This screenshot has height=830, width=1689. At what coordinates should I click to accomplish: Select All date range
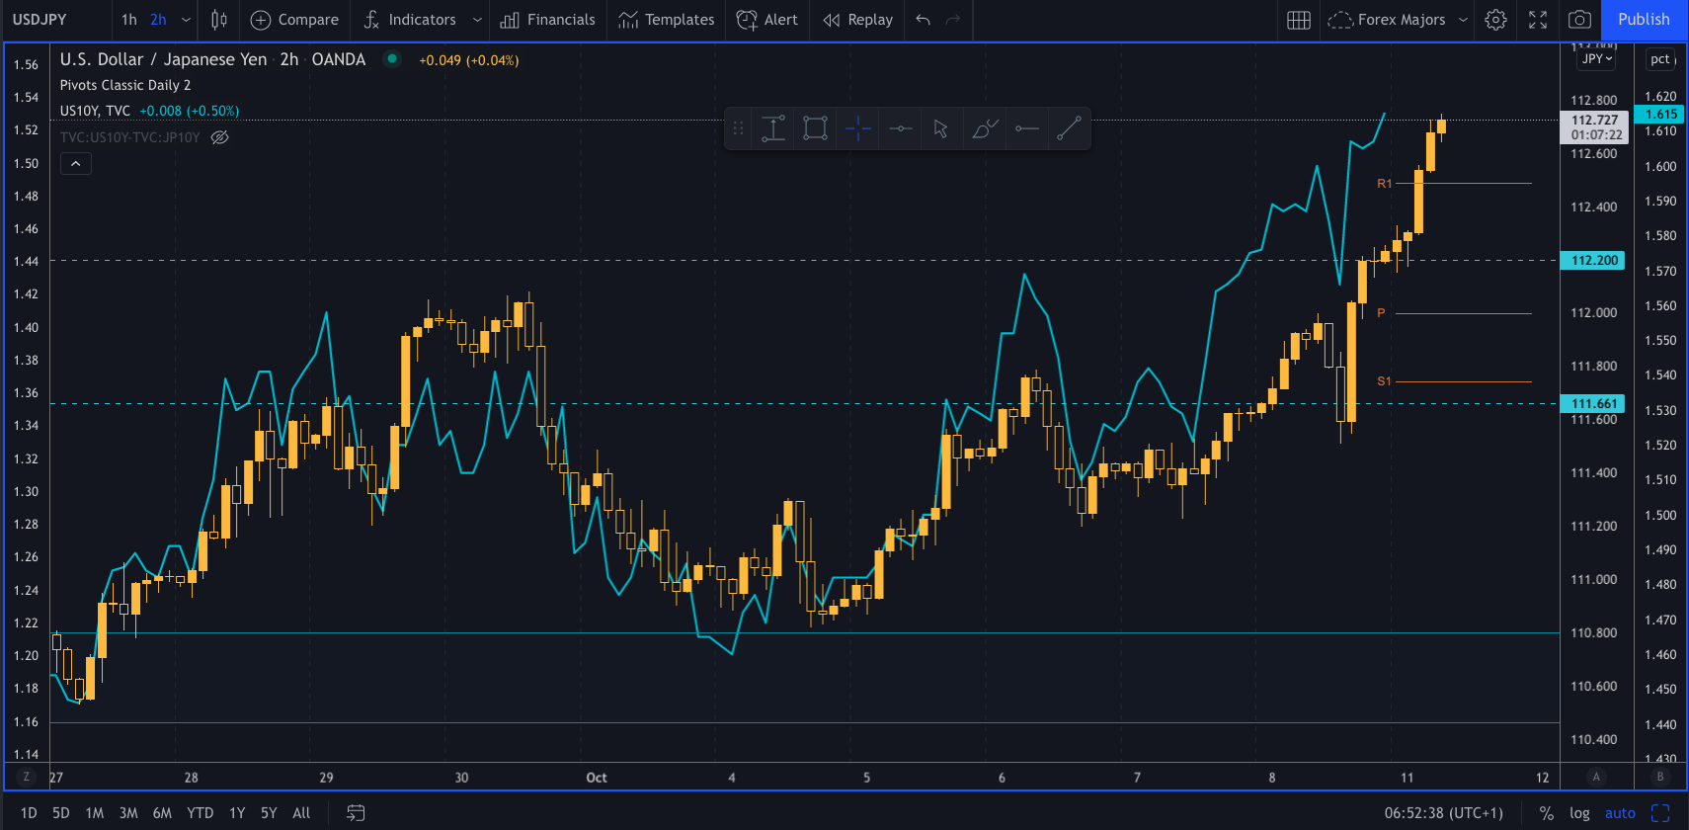point(301,813)
